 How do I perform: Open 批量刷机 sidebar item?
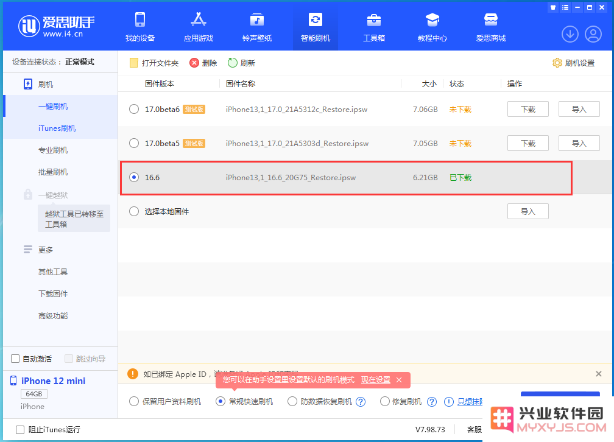pyautogui.click(x=53, y=172)
